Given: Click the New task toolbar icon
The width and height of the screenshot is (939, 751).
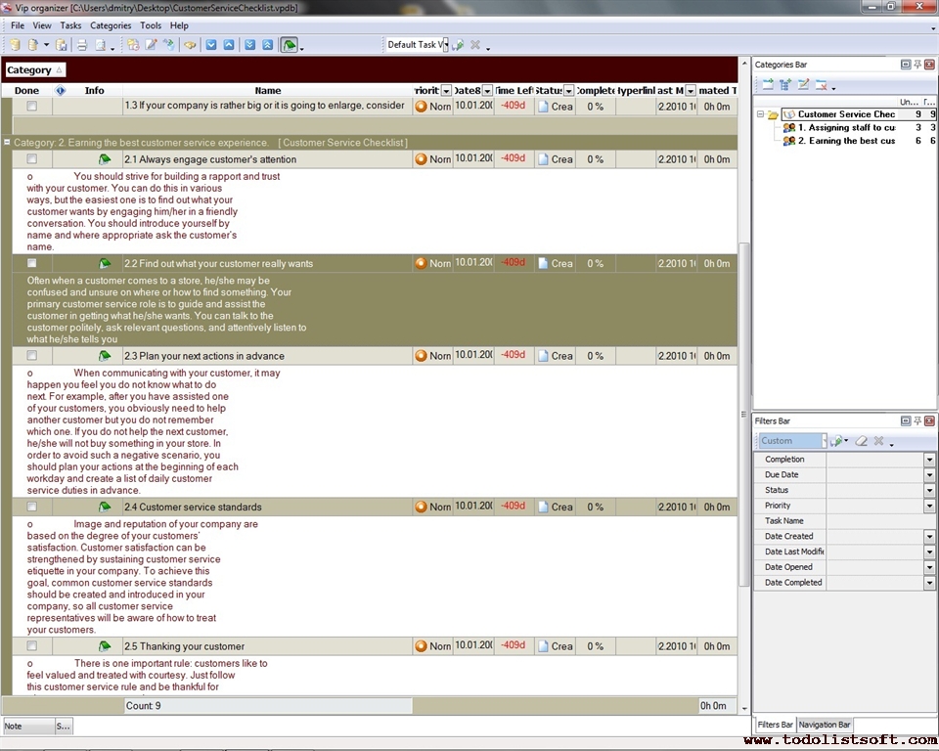Looking at the screenshot, I should [x=133, y=45].
